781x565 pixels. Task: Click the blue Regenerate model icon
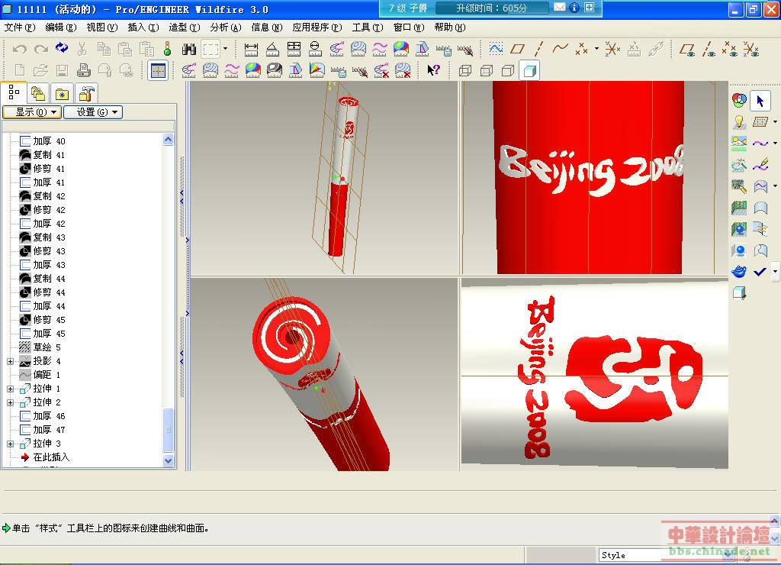(62, 48)
